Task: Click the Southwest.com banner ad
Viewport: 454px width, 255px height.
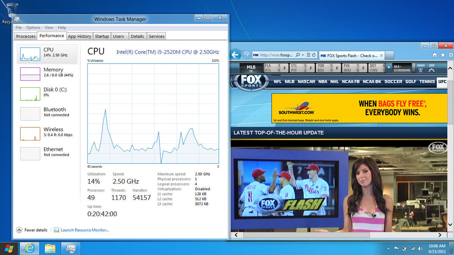Action: 359,108
